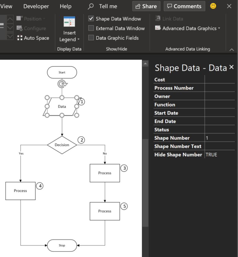The image size is (238, 257).
Task: Close the Shape Data pane
Action: tap(231, 67)
